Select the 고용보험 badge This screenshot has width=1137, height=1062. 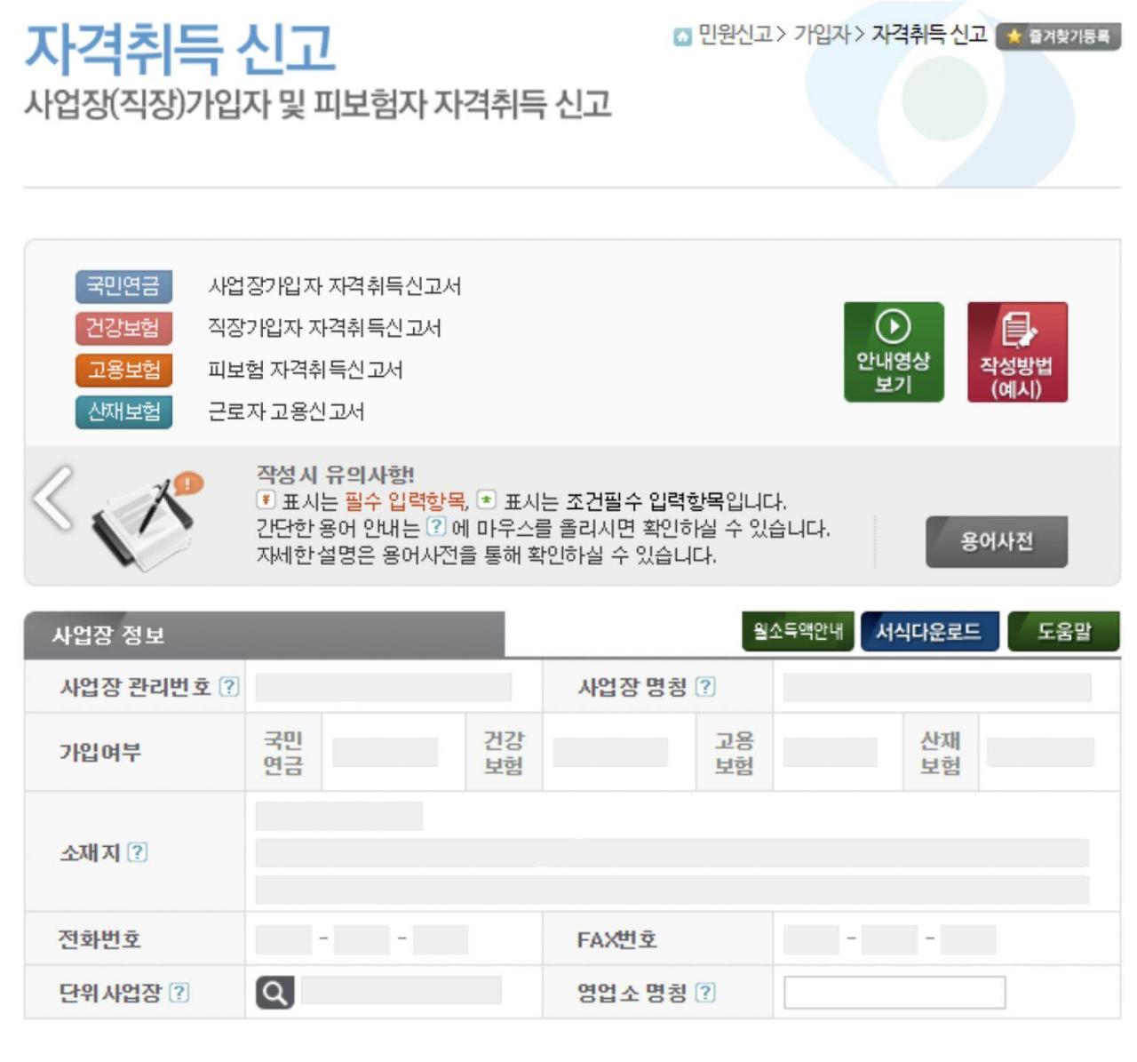click(123, 370)
